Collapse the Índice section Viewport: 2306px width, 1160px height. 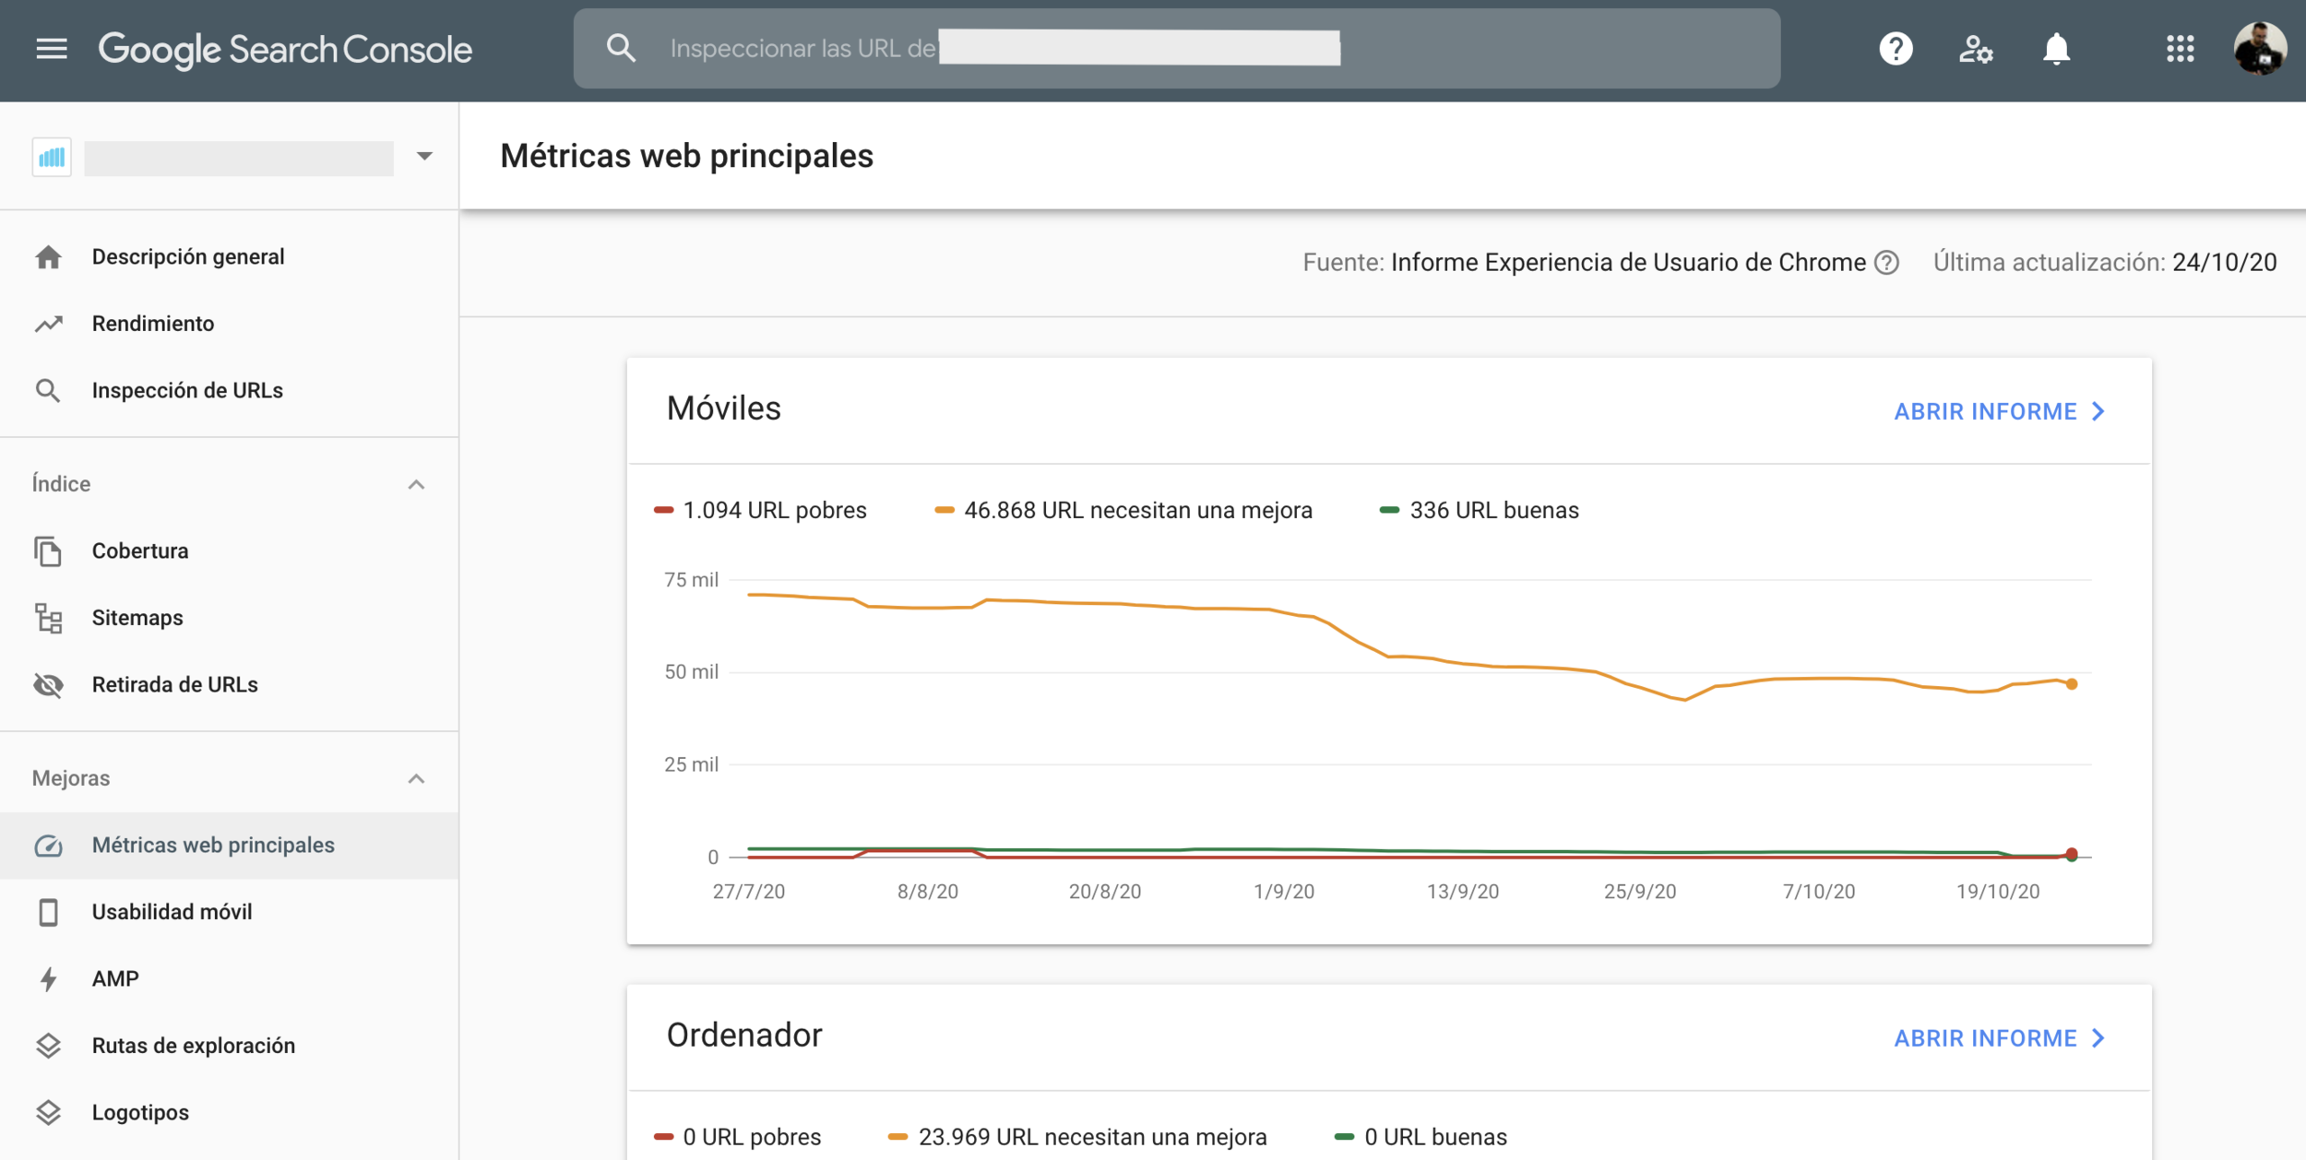click(416, 484)
